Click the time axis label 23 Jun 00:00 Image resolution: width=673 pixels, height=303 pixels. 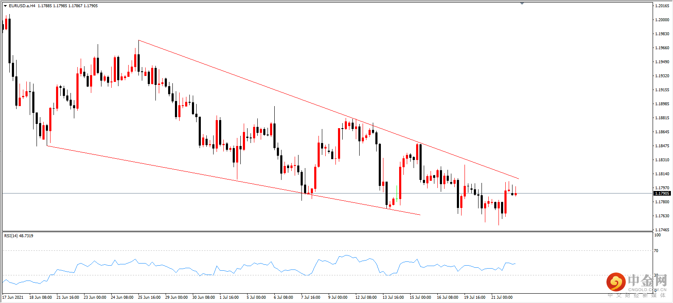[95, 297]
